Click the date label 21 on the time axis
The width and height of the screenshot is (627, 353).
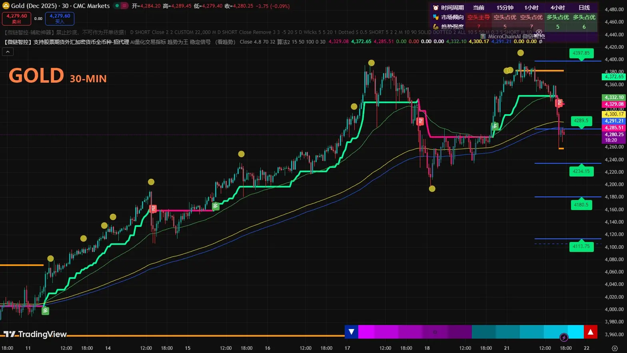point(507,348)
